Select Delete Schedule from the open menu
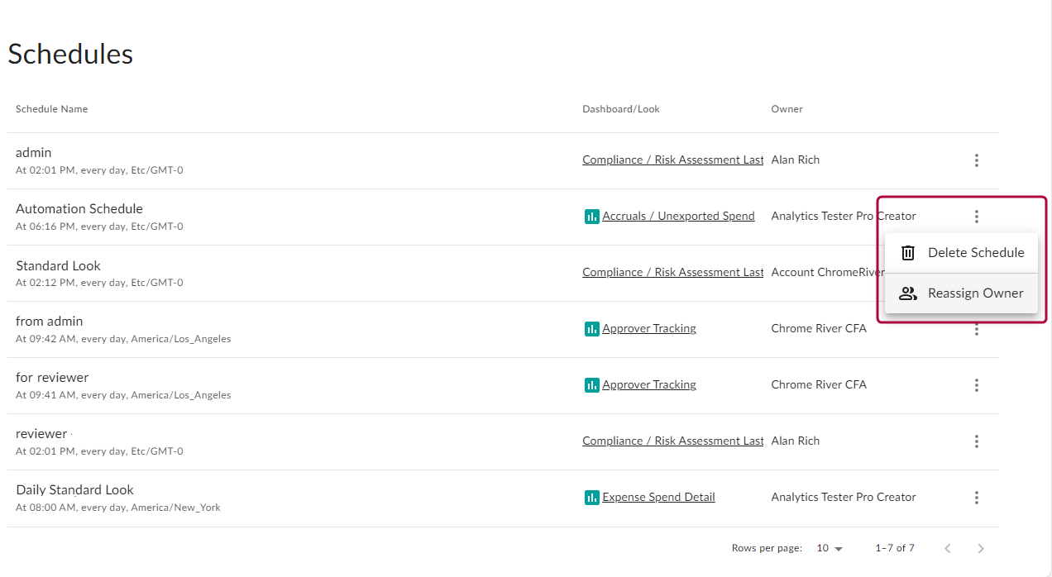The image size is (1052, 577). [x=976, y=252]
